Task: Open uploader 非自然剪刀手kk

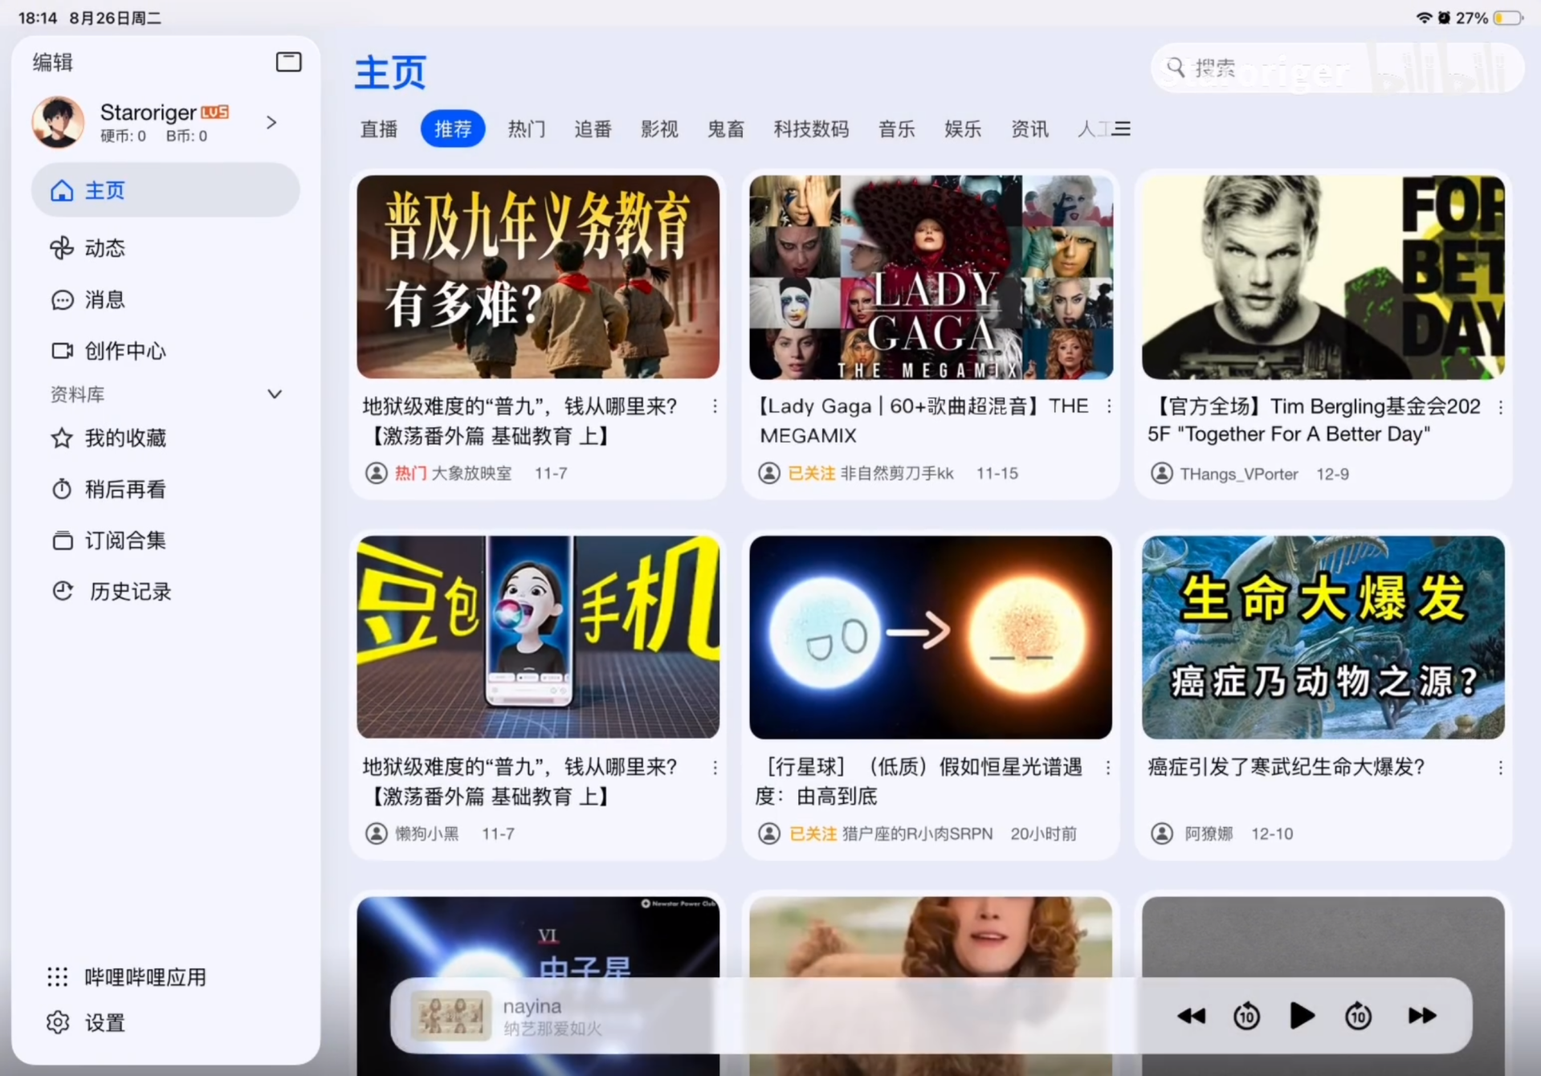Action: (897, 473)
